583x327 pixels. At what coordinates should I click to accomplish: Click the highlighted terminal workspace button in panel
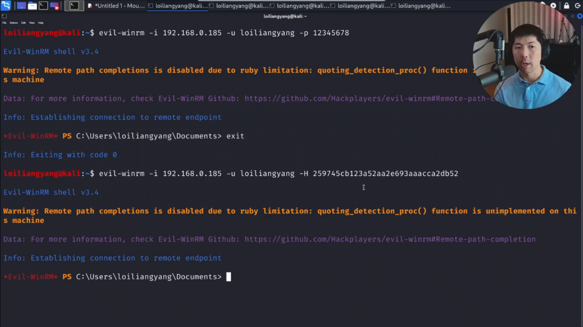tap(74, 6)
